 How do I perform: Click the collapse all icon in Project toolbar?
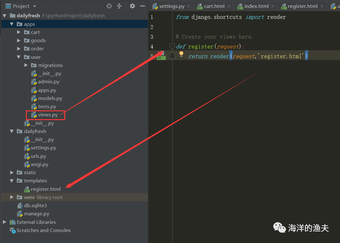click(119, 6)
